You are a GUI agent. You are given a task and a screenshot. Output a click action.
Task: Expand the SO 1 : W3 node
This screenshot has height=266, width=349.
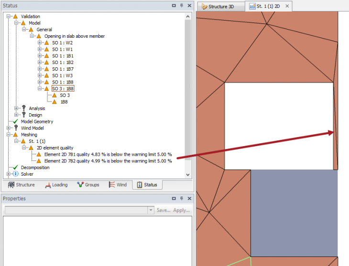point(40,75)
